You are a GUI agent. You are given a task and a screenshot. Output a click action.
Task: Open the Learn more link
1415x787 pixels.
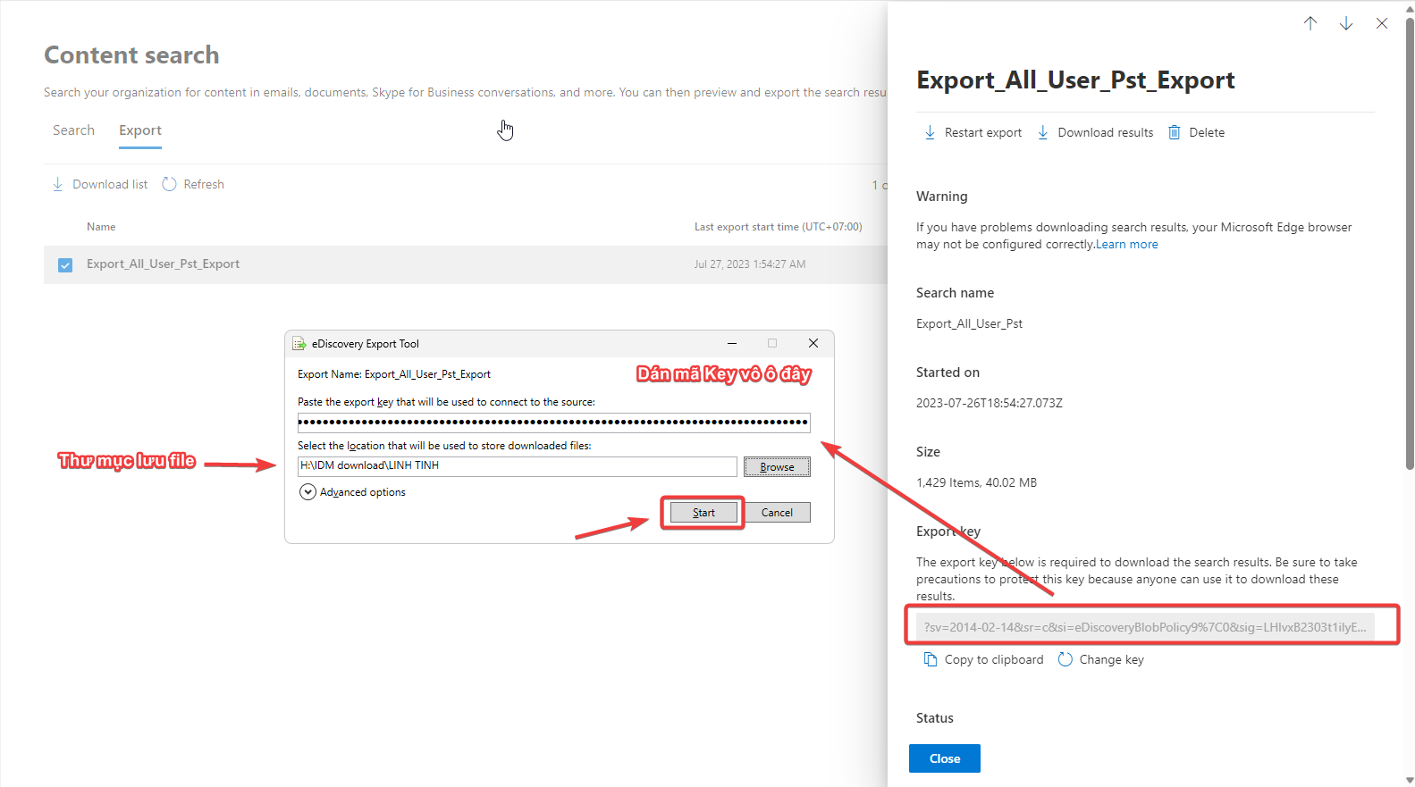1126,245
